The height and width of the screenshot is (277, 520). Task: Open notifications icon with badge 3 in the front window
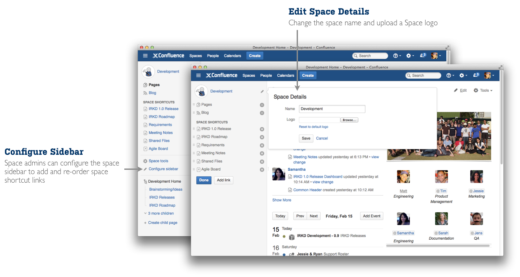(x=476, y=75)
